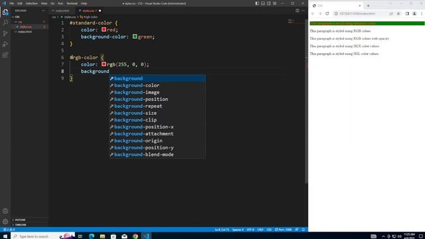Click the Live Server Port 5500 status item

click(x=283, y=230)
